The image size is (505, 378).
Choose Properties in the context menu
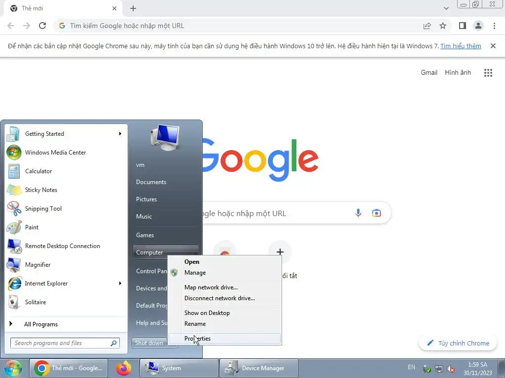pyautogui.click(x=224, y=339)
